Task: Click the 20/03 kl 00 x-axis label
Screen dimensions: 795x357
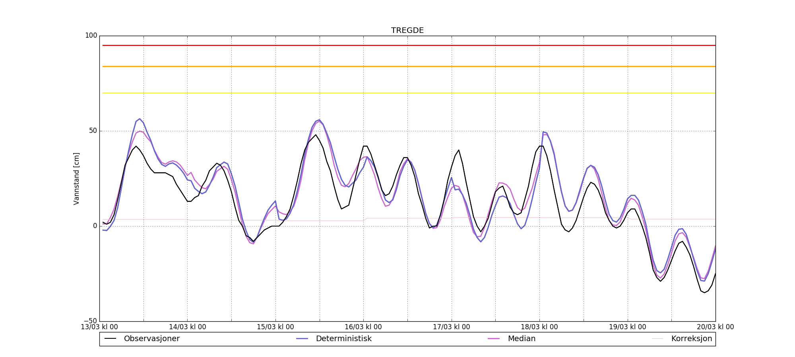Action: point(715,327)
